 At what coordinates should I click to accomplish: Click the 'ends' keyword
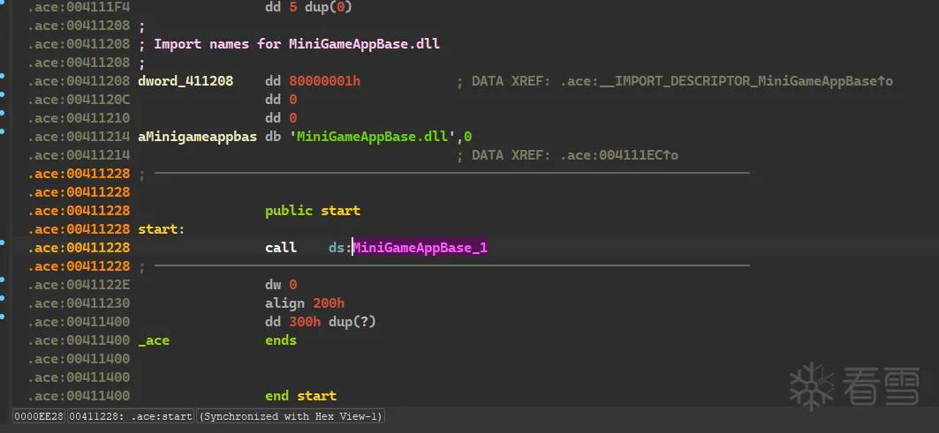point(281,340)
